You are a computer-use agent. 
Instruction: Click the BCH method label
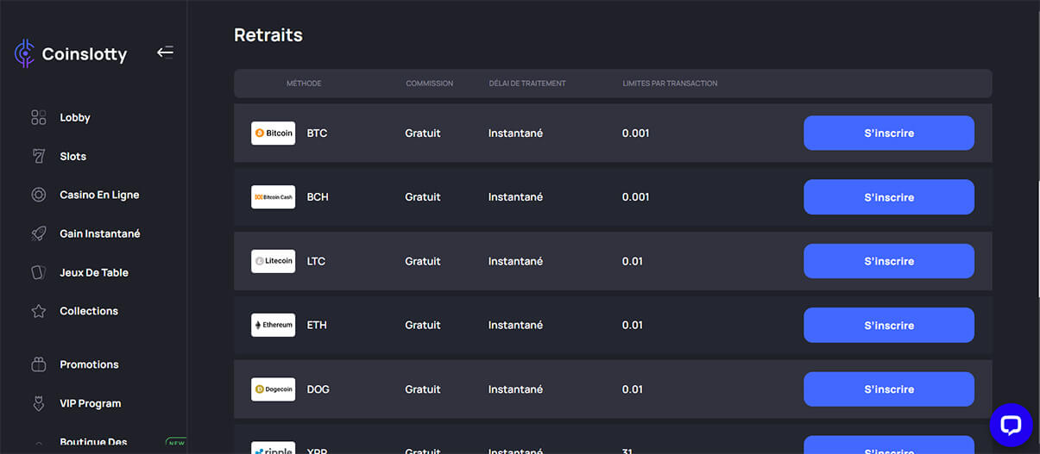[x=318, y=197]
